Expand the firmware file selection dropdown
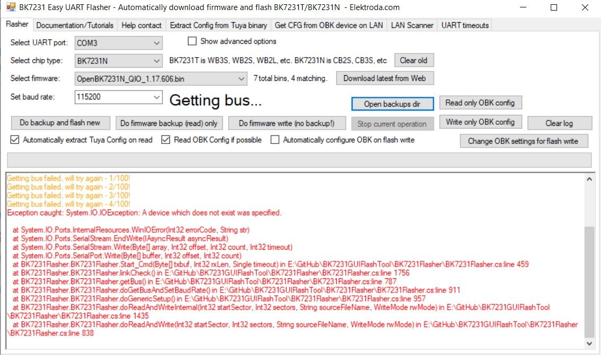This screenshot has height=355, width=601. coord(241,78)
